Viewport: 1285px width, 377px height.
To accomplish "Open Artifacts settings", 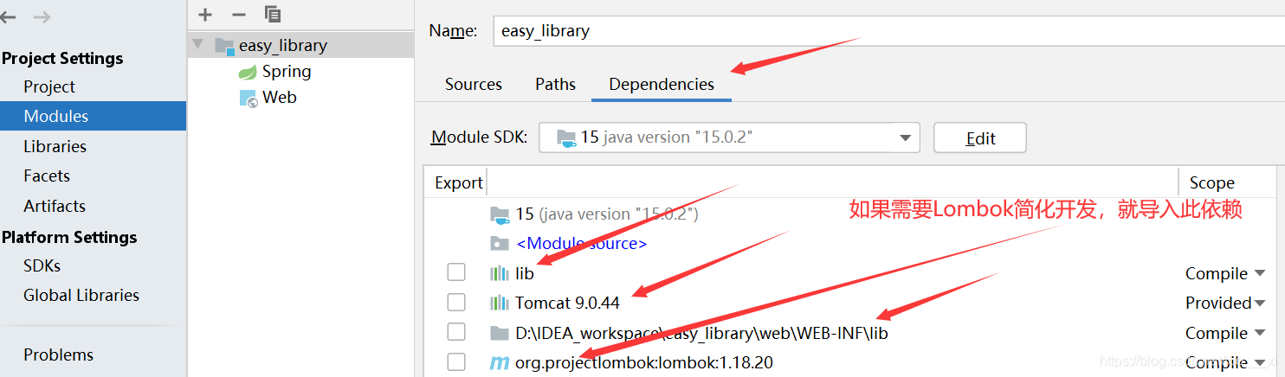I will point(55,206).
